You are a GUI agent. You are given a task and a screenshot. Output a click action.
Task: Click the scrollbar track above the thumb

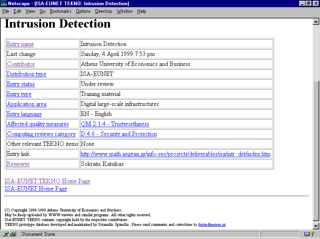pyautogui.click(x=316, y=53)
